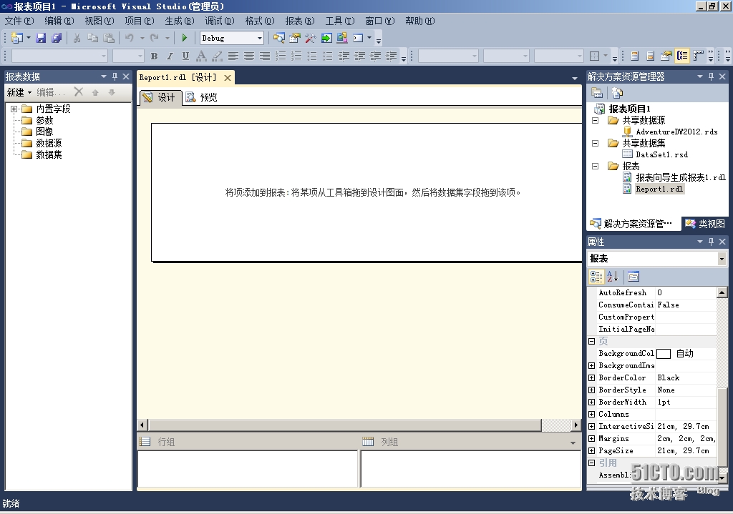Click Categorized view icon in Properties panel

tap(596, 277)
